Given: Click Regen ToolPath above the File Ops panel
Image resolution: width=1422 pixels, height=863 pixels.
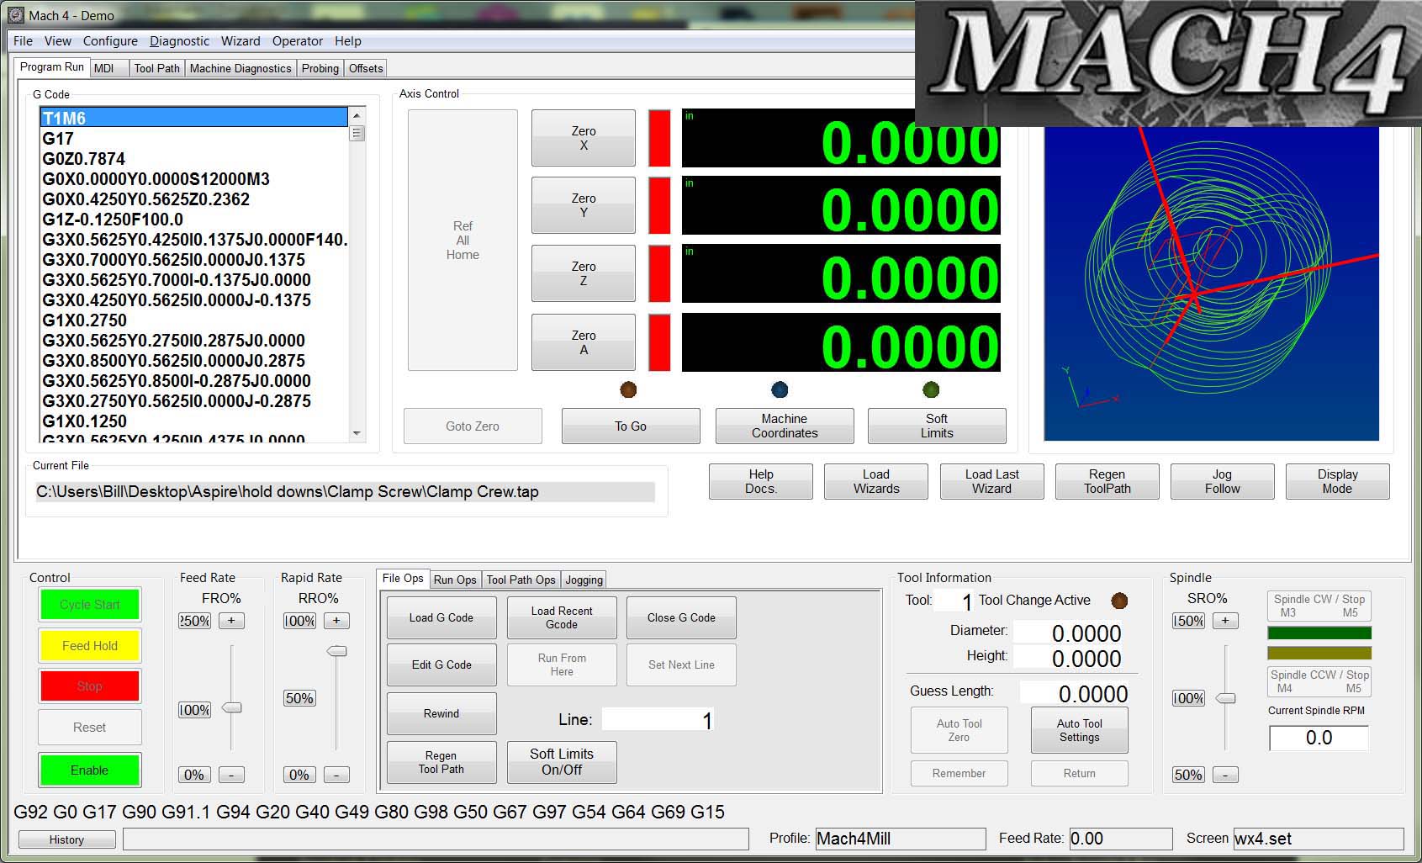Looking at the screenshot, I should coord(1107,481).
